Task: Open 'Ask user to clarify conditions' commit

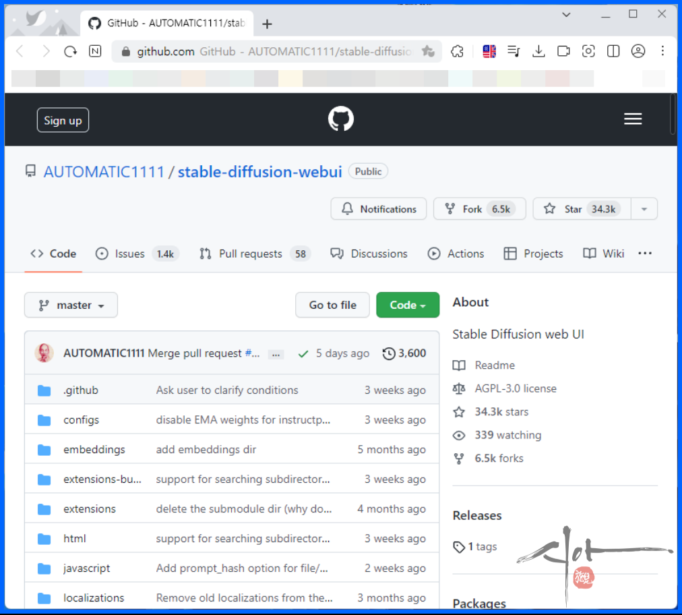Action: coord(227,390)
